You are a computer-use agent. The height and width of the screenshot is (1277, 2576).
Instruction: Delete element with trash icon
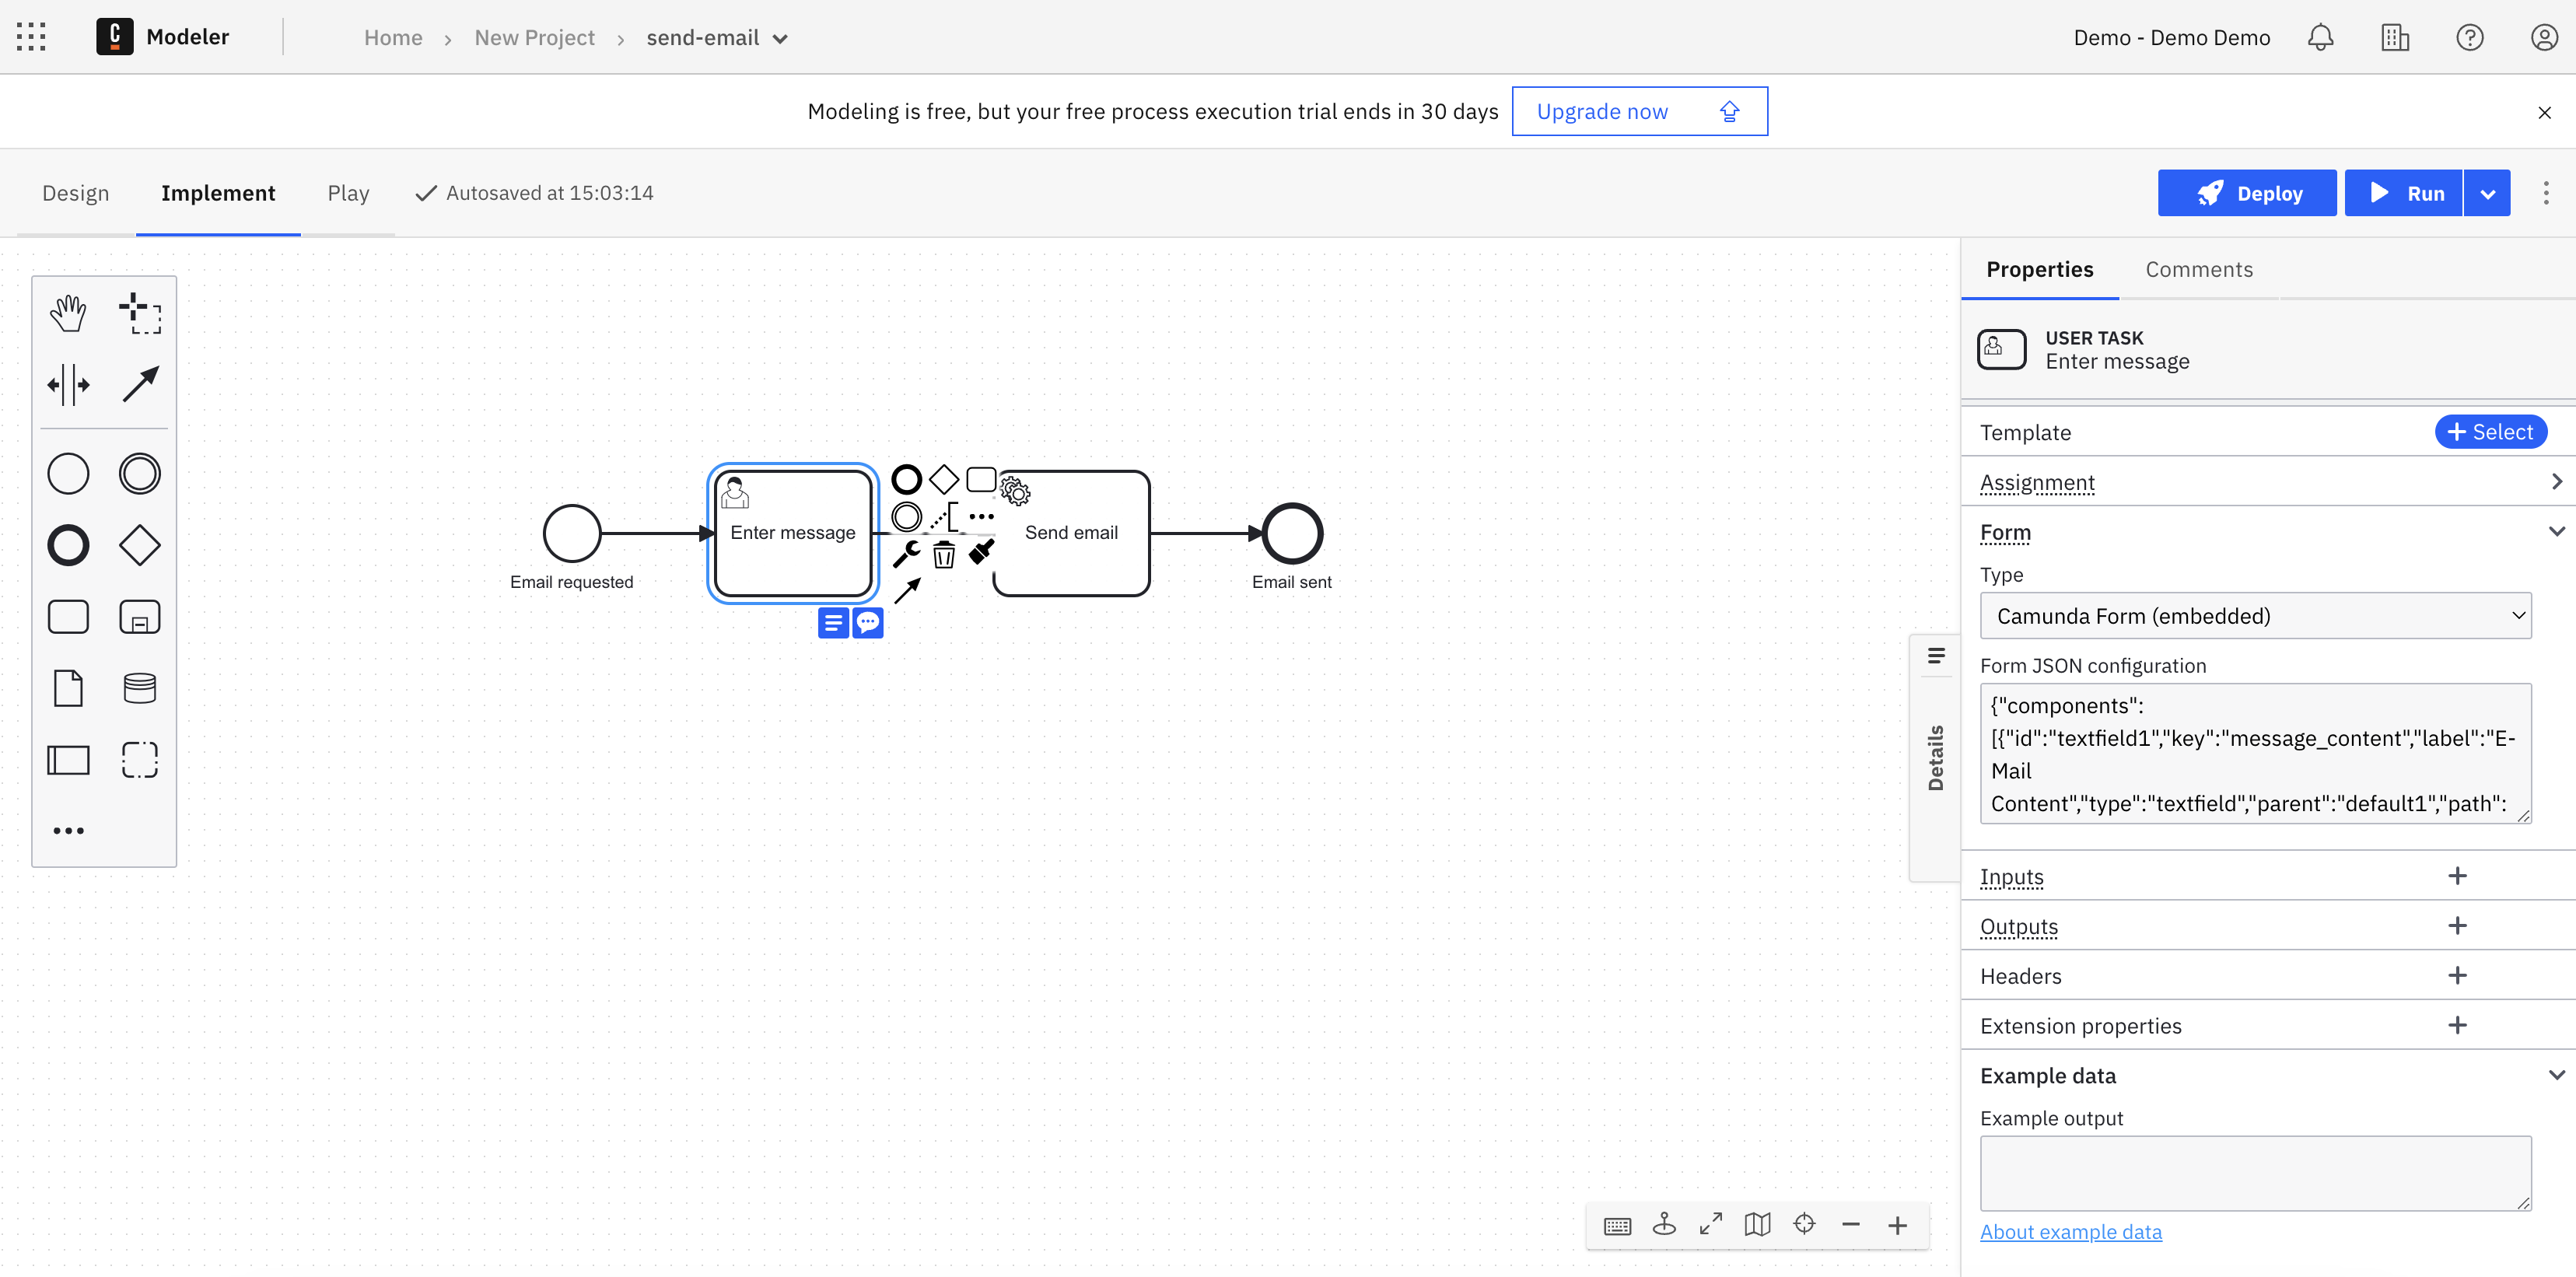pos(943,554)
